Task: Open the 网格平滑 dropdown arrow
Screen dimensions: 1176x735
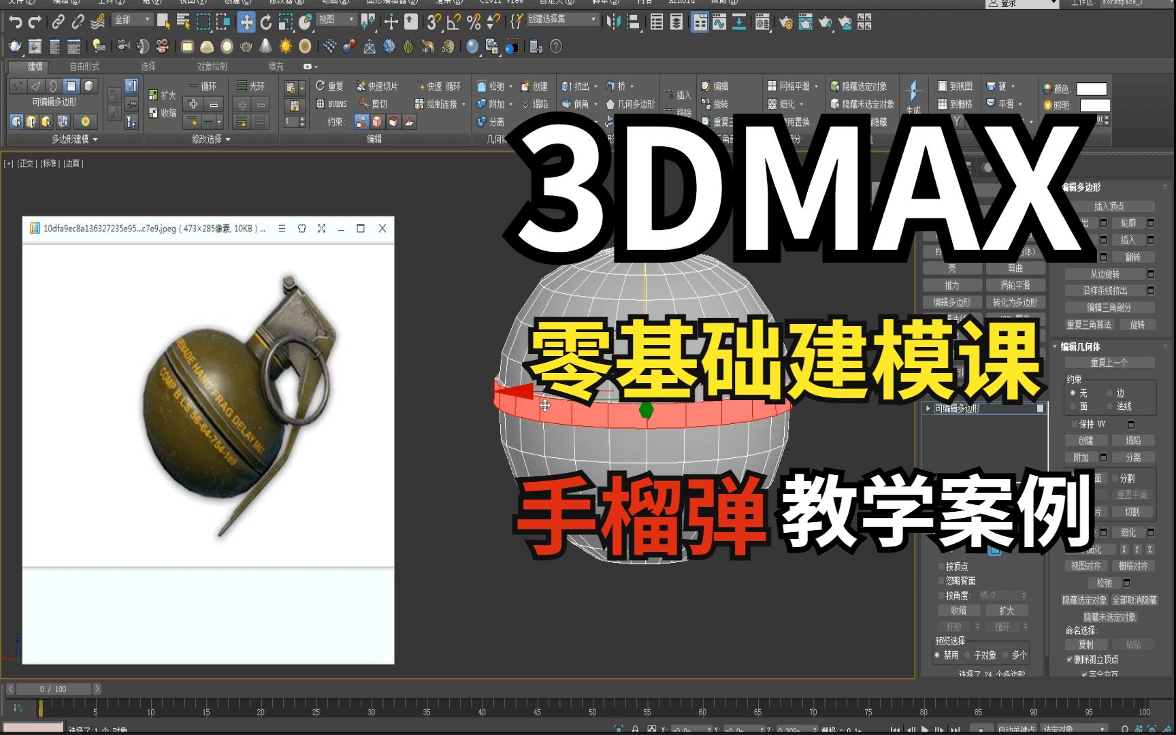Action: click(x=816, y=86)
